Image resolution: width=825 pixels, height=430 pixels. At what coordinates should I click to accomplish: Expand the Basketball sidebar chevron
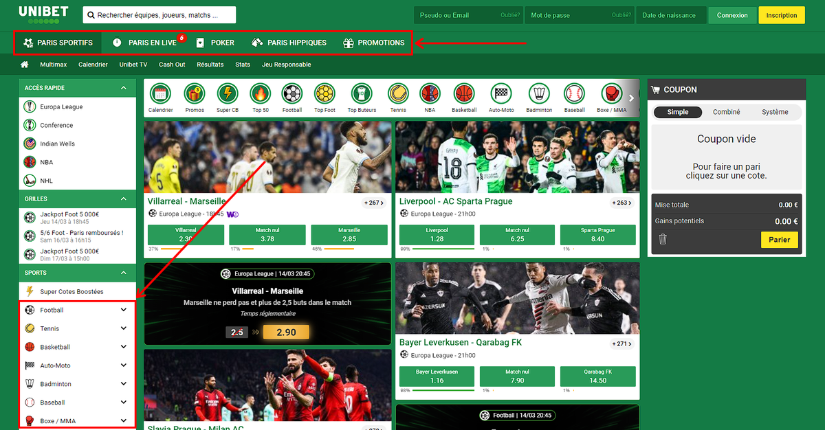point(124,347)
